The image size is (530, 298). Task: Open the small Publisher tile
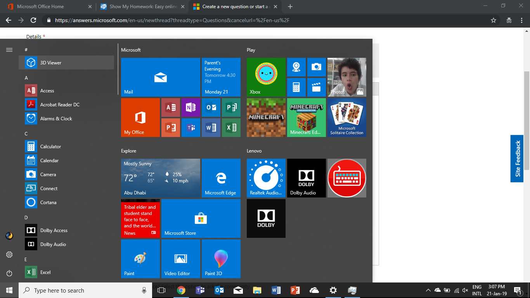[231, 107]
